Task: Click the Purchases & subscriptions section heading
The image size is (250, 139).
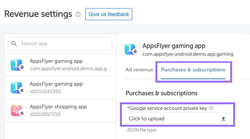Action: click(x=161, y=93)
